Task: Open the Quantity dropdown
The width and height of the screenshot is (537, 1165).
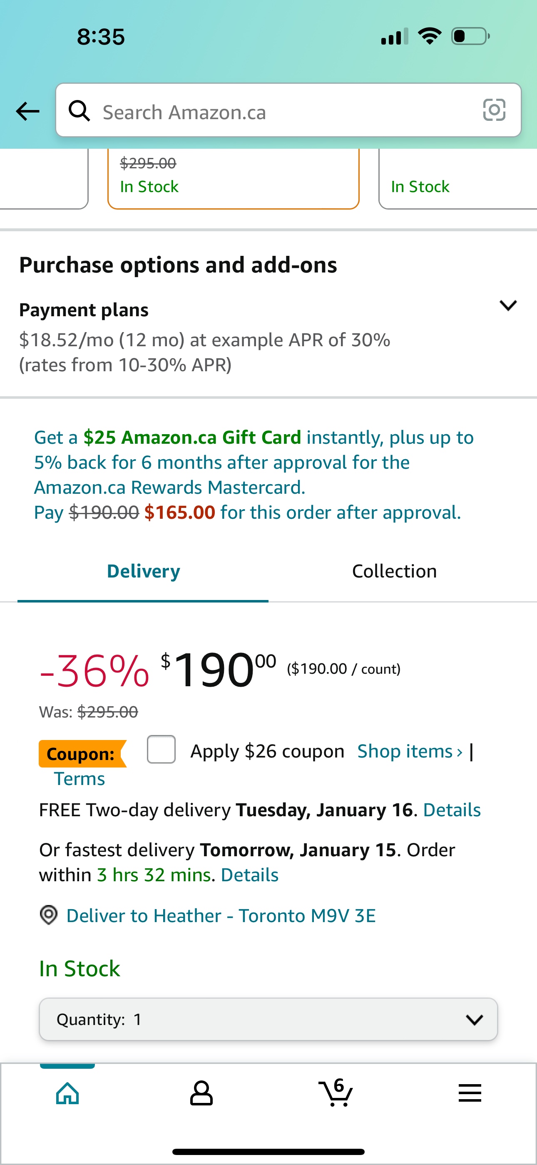Action: 268,1019
